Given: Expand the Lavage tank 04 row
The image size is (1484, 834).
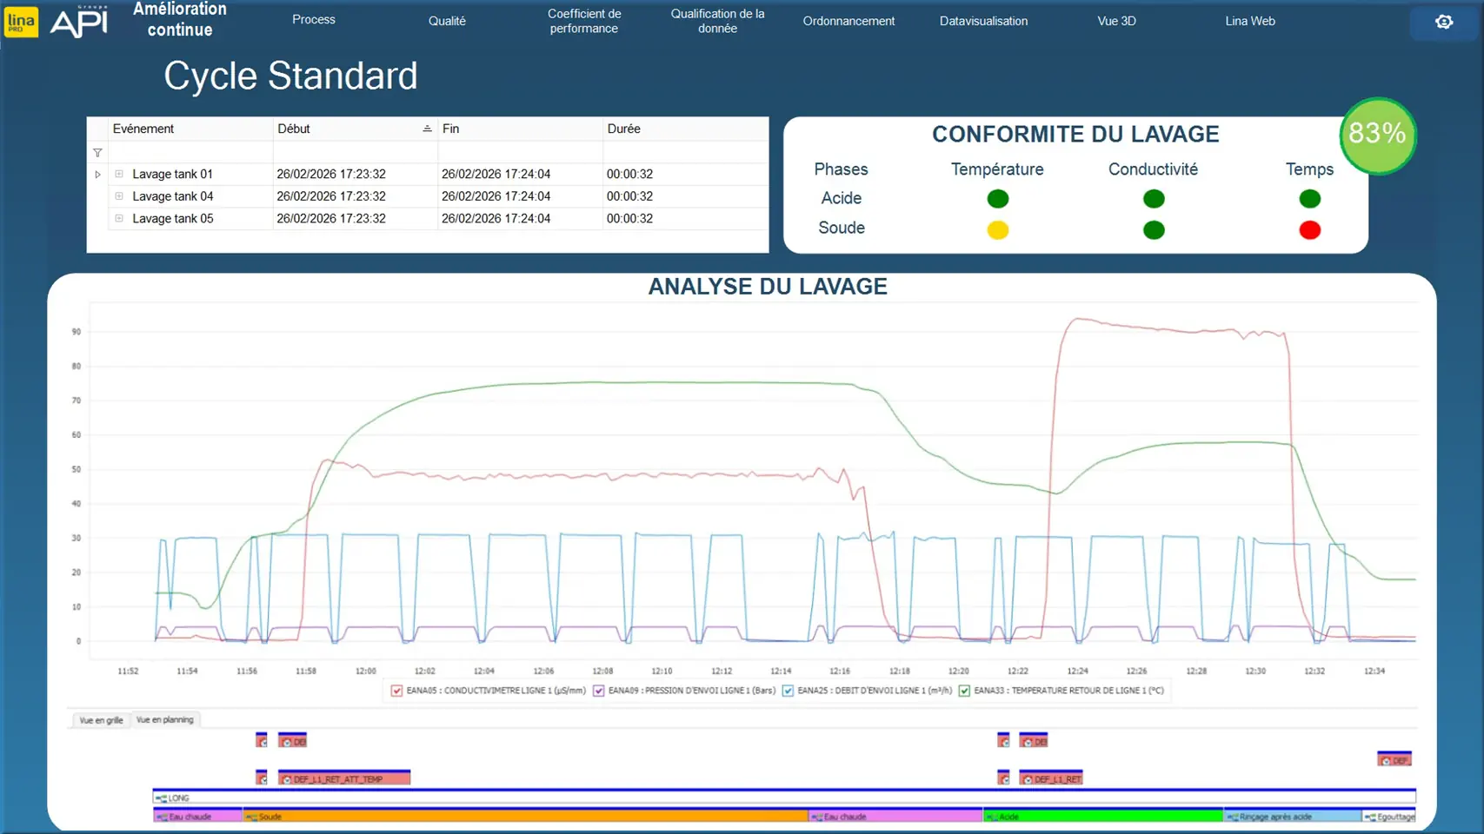Looking at the screenshot, I should pos(119,196).
